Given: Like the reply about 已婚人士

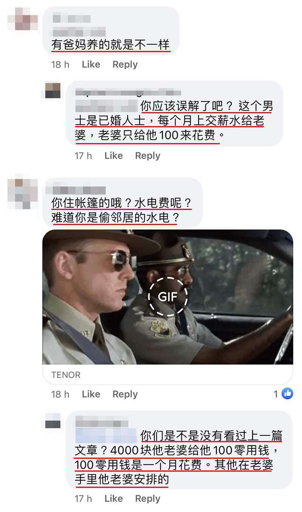Looking at the screenshot, I should (x=114, y=156).
